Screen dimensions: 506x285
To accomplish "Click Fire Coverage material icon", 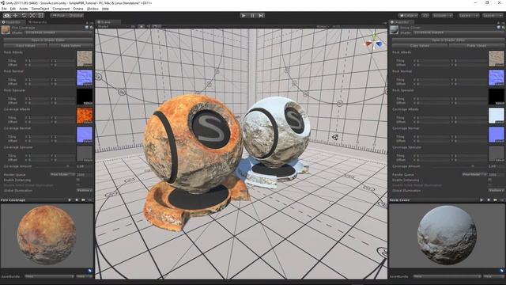I will pyautogui.click(x=6, y=30).
